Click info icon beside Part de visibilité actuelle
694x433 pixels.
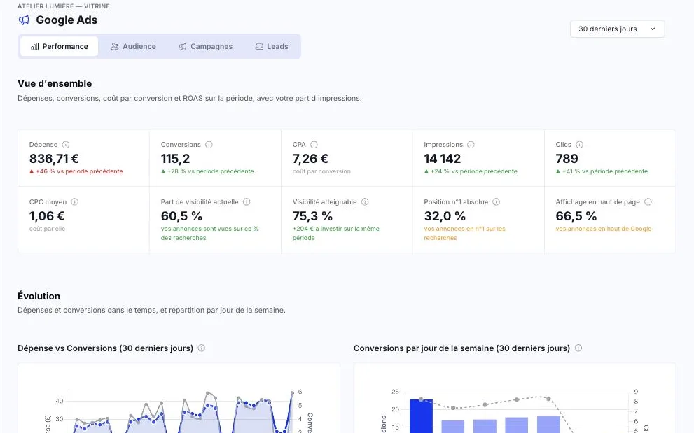247,201
